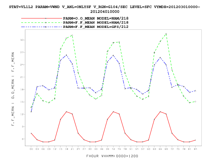Click green NAM peak marker at hour 69

(x=166, y=34)
